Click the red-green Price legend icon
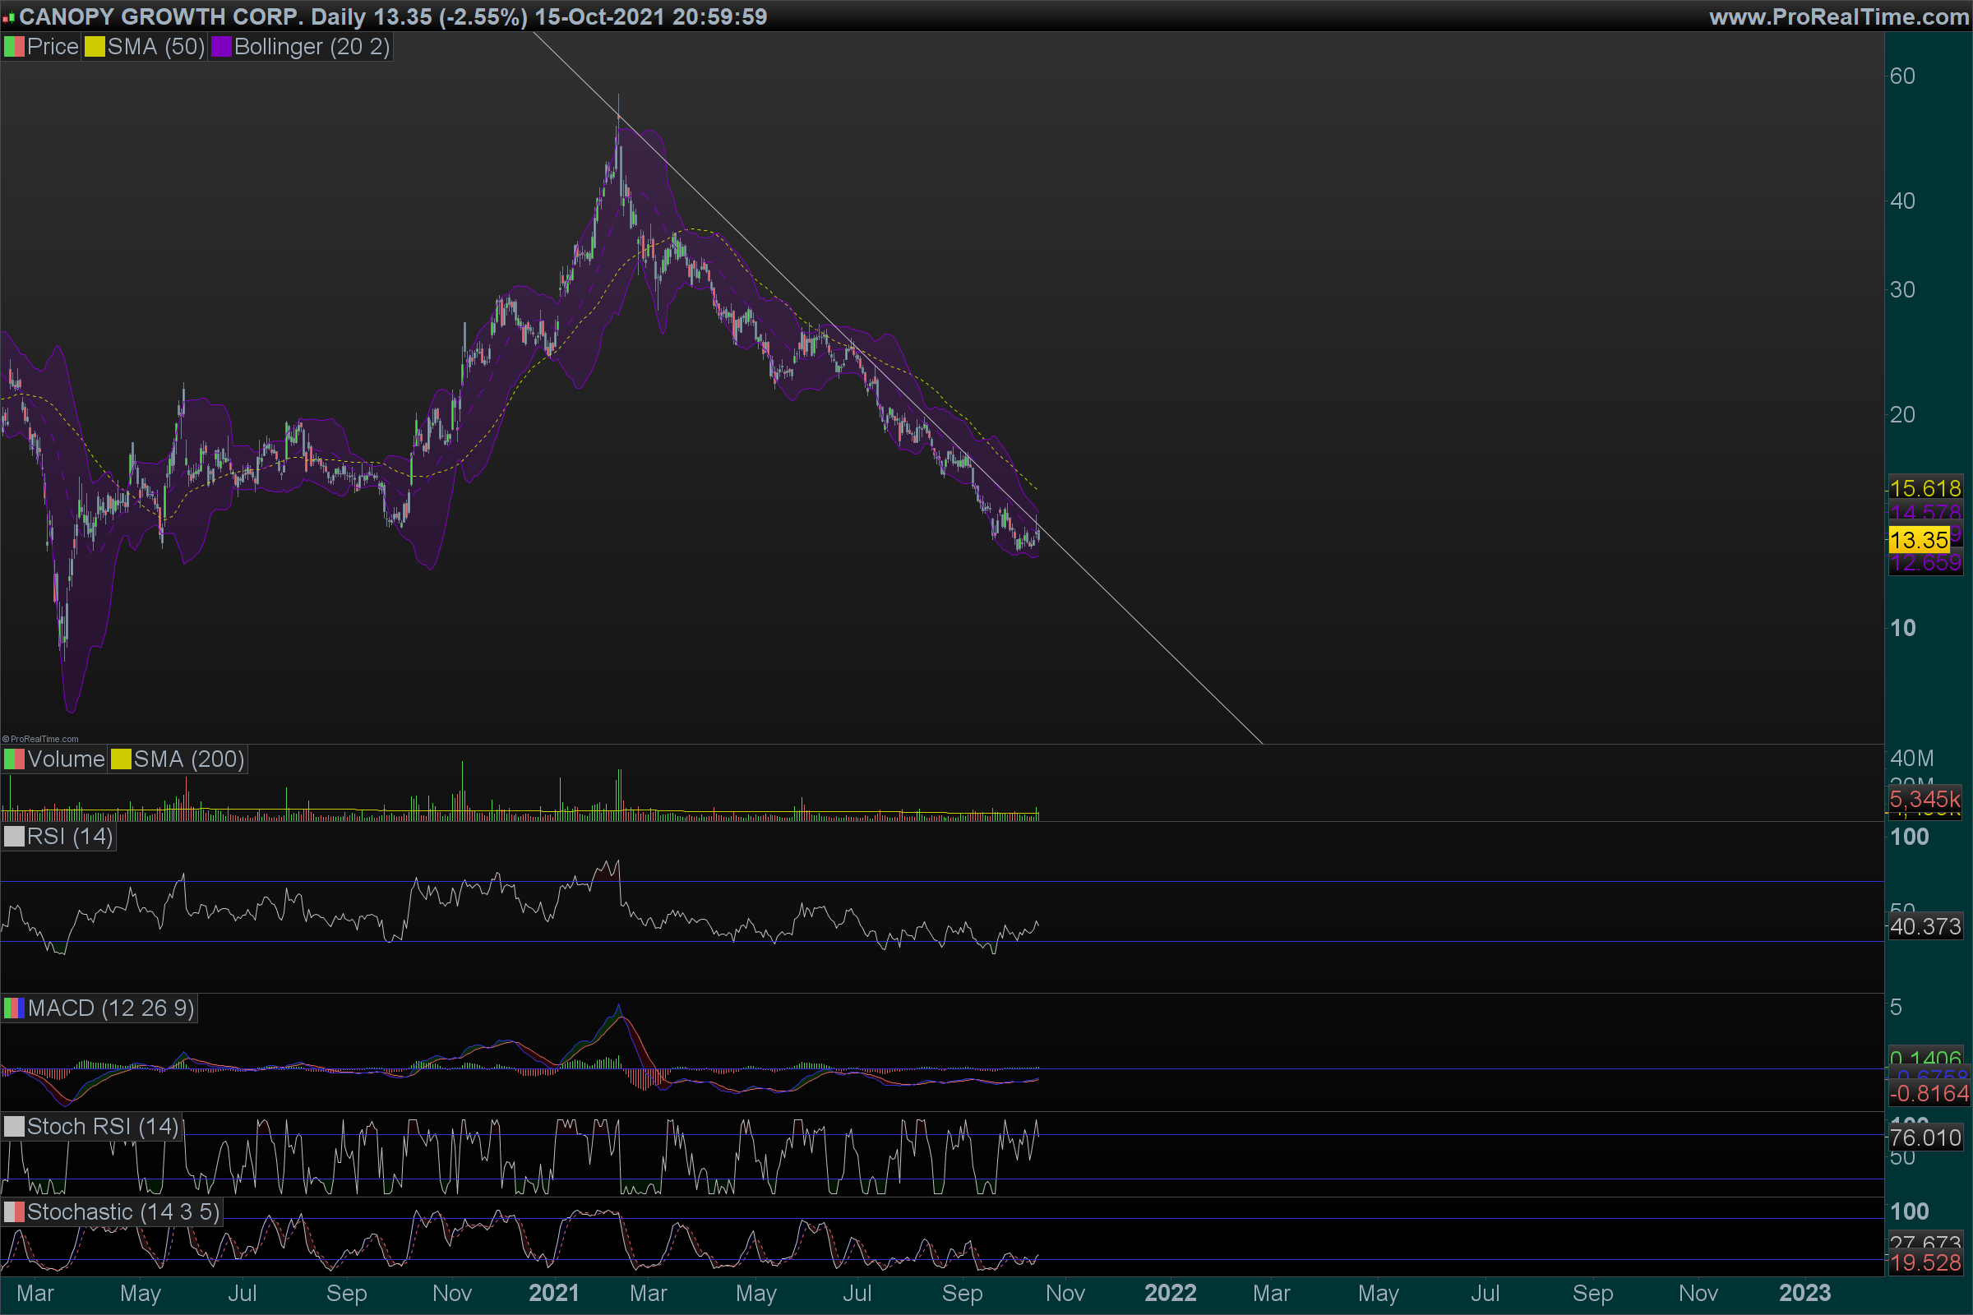Screen dimensions: 1973x1315 [14, 47]
